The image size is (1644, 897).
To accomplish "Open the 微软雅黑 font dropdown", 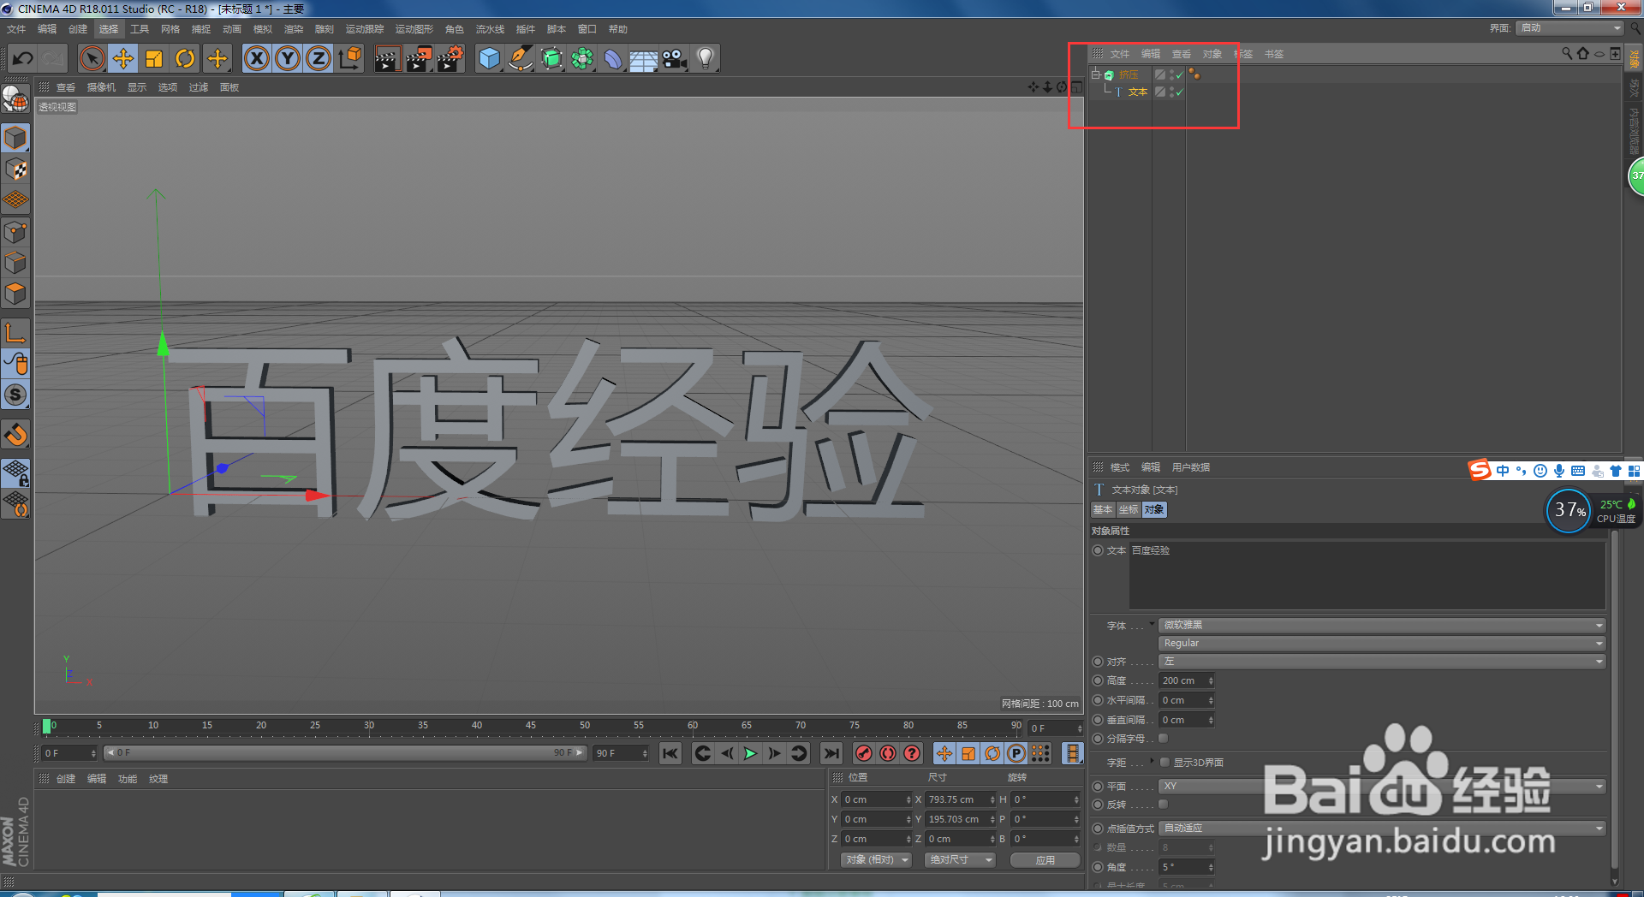I will coord(1382,625).
